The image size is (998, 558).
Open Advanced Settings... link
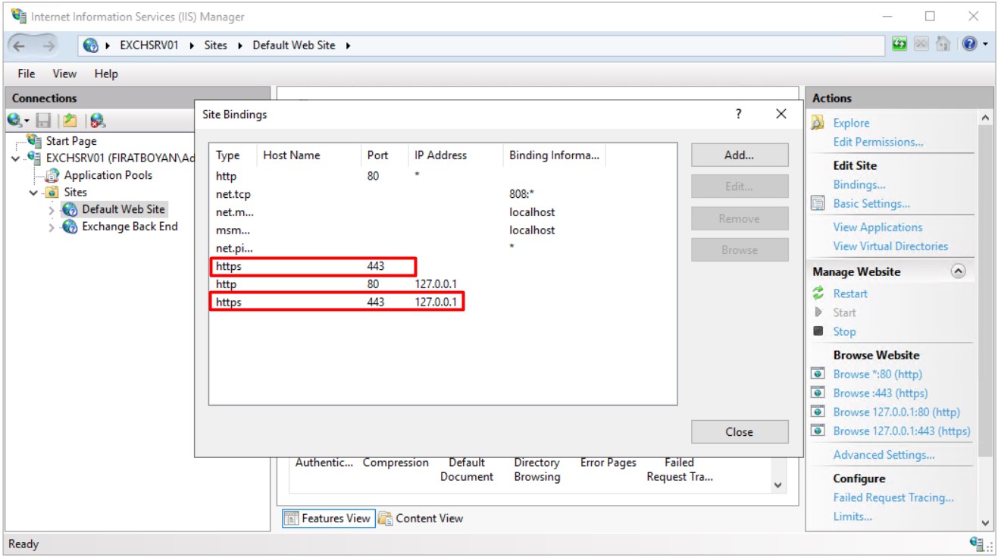click(x=884, y=455)
